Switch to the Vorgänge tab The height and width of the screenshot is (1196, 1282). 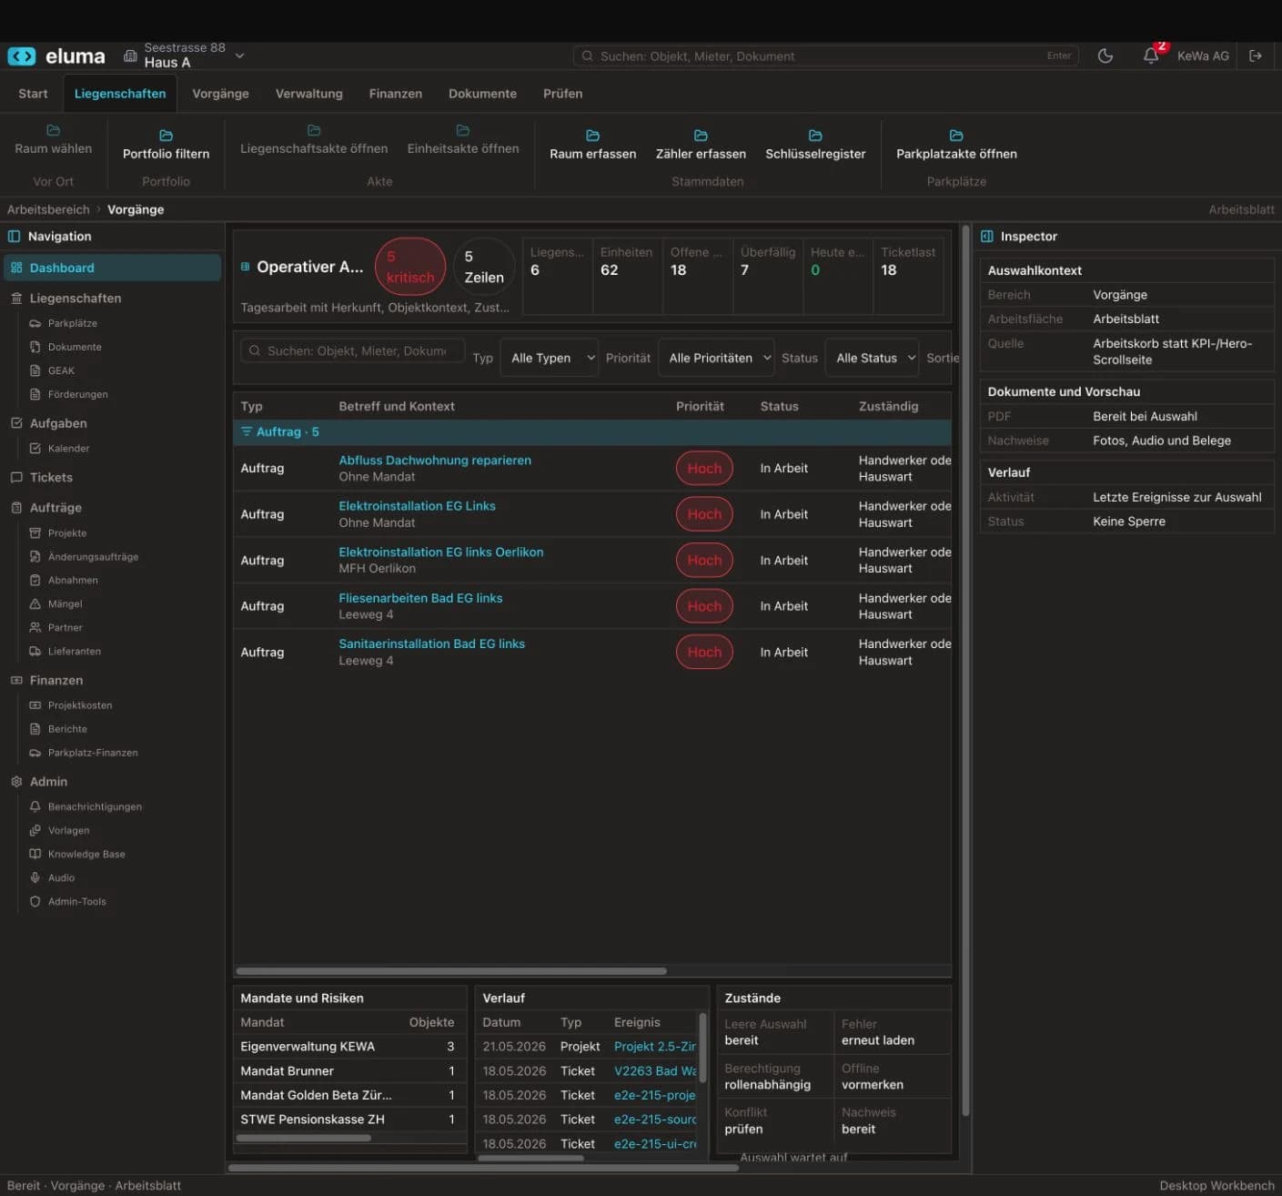pyautogui.click(x=220, y=94)
